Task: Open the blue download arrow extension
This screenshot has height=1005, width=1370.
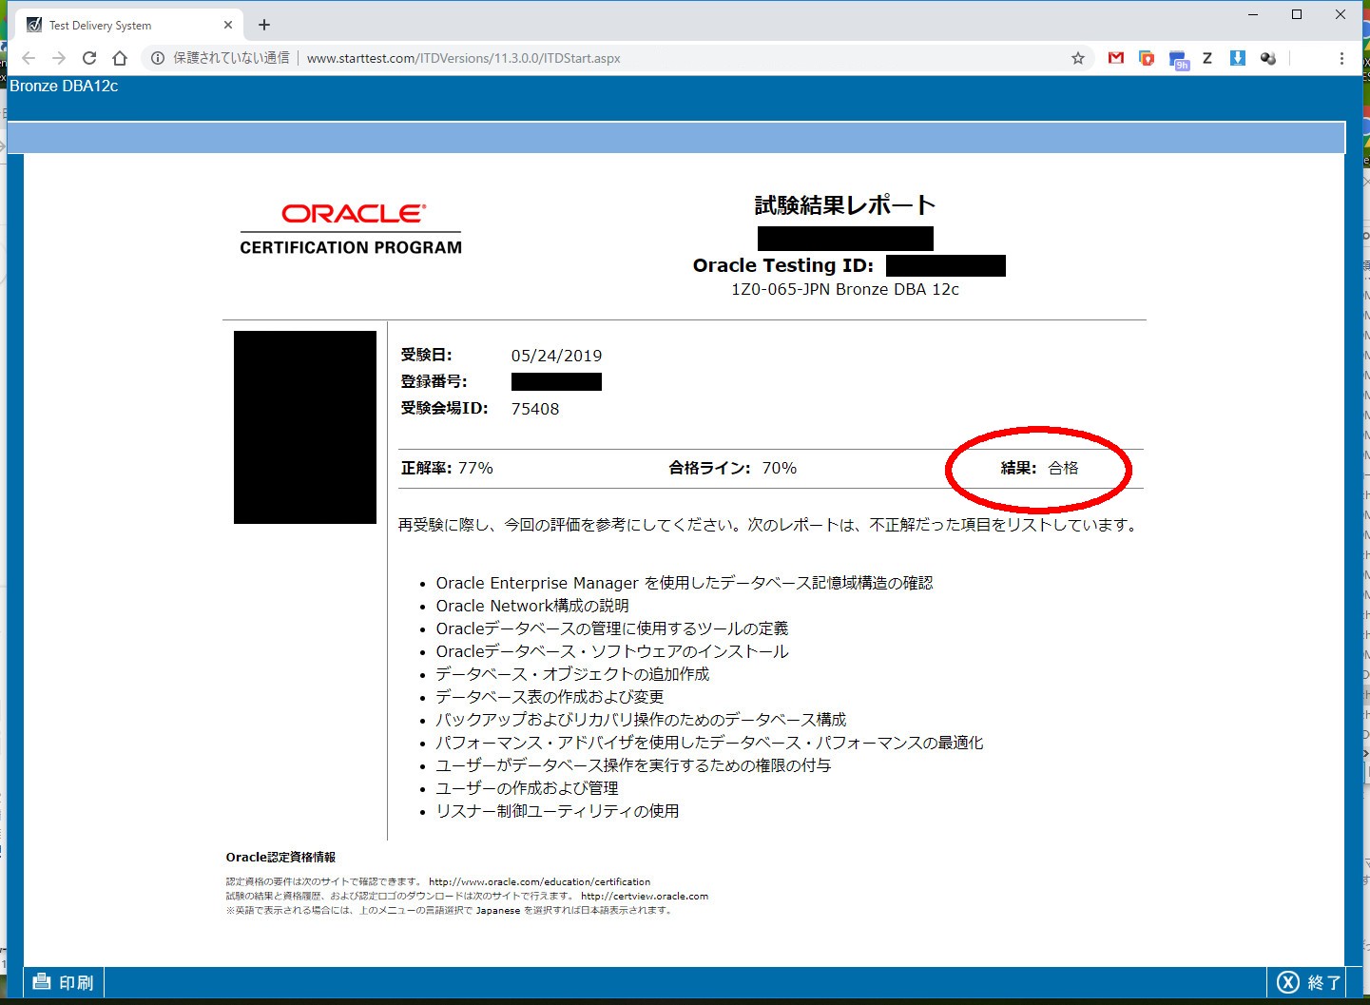Action: [x=1238, y=58]
